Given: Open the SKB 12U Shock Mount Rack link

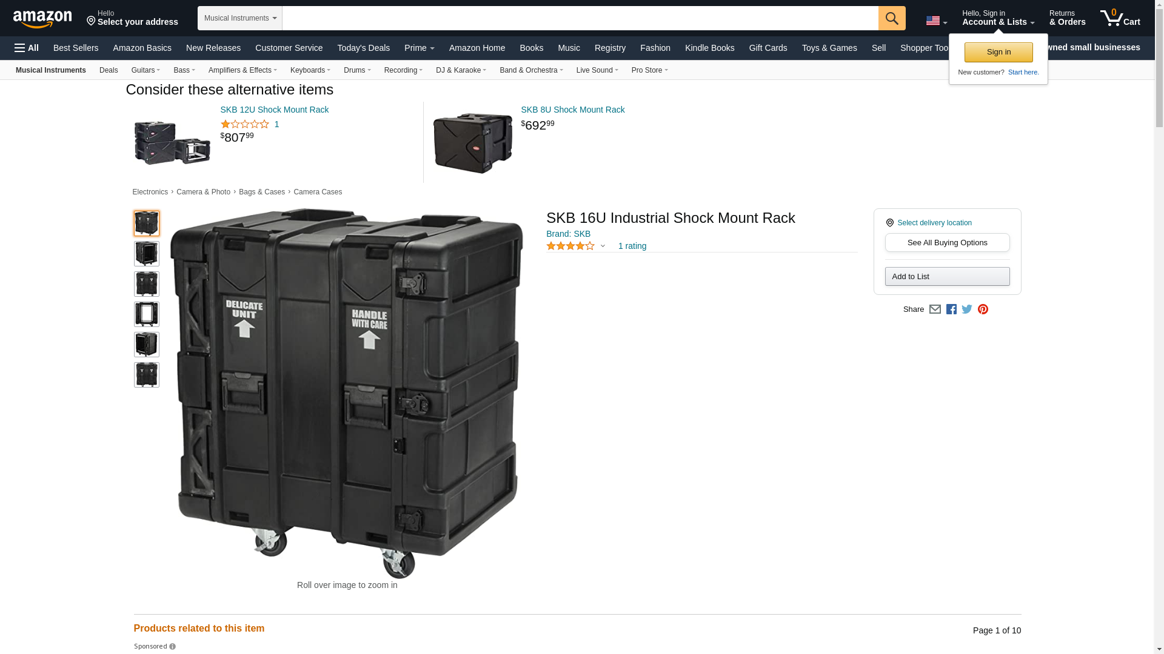Looking at the screenshot, I should (275, 110).
